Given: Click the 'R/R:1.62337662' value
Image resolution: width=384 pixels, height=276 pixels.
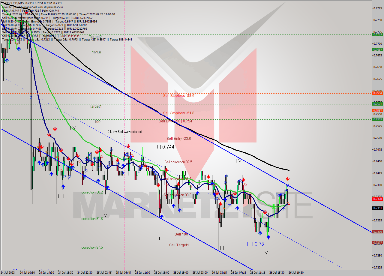Looking at the screenshot, I should [82, 18].
